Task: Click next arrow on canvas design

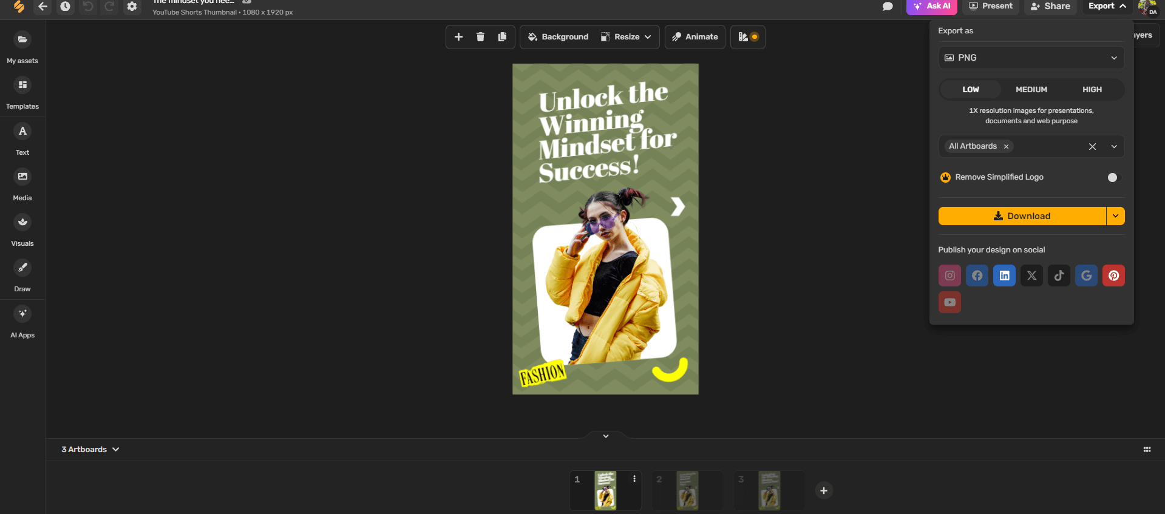Action: coord(678,207)
